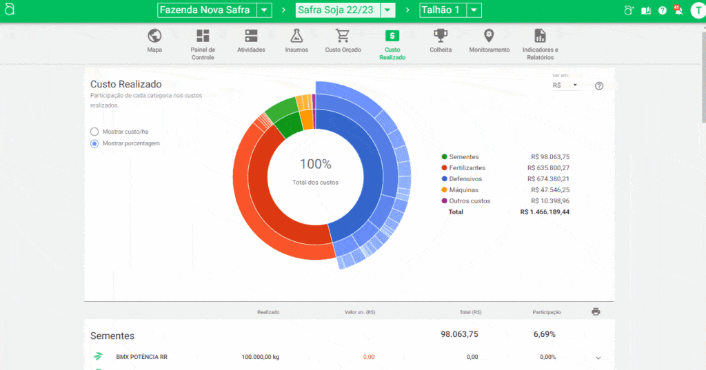
Task: Select the Mostrar custo/ha radio option
Action: pyautogui.click(x=94, y=132)
